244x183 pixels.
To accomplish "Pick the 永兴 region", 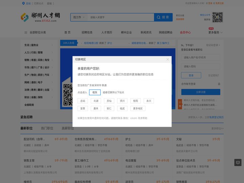I will point(149,101).
